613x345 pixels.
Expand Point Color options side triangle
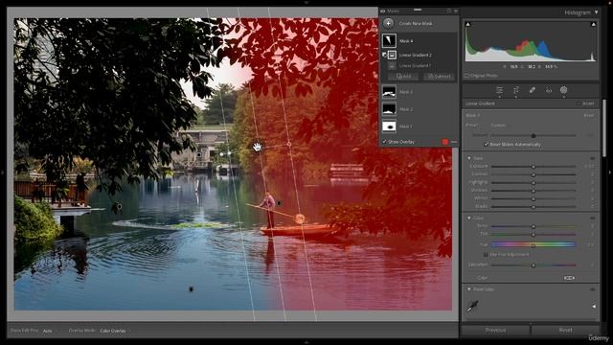(594, 307)
